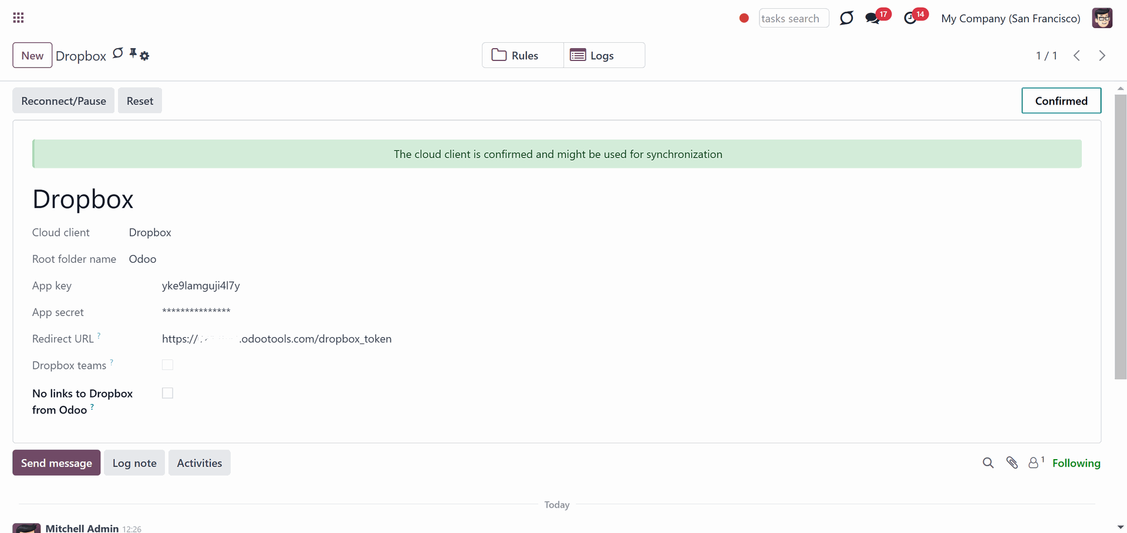Click the Following button
The width and height of the screenshot is (1127, 533).
(x=1076, y=463)
